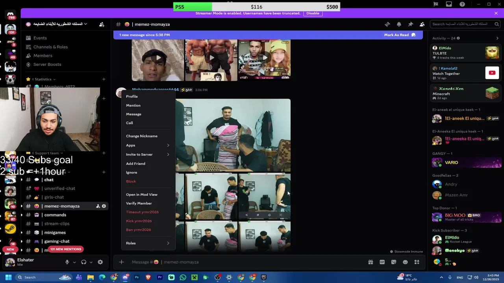This screenshot has height=283, width=504.
Task: Open the stream-clips channel
Action: tap(57, 224)
